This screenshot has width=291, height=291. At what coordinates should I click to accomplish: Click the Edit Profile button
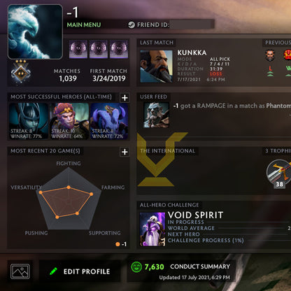pos(80,271)
